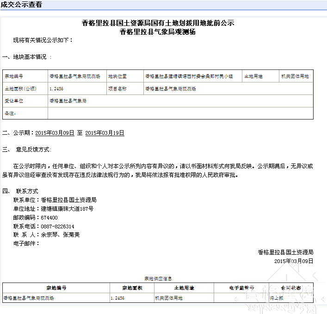Select the address 建塘镇康珠大道187号

click(x=67, y=209)
